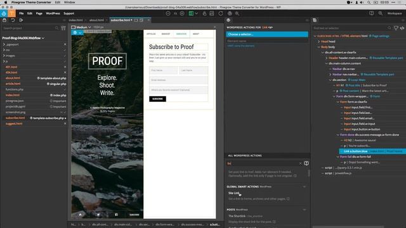The height and width of the screenshot is (228, 406).
Task: Expand the images folder
Action: (4, 56)
